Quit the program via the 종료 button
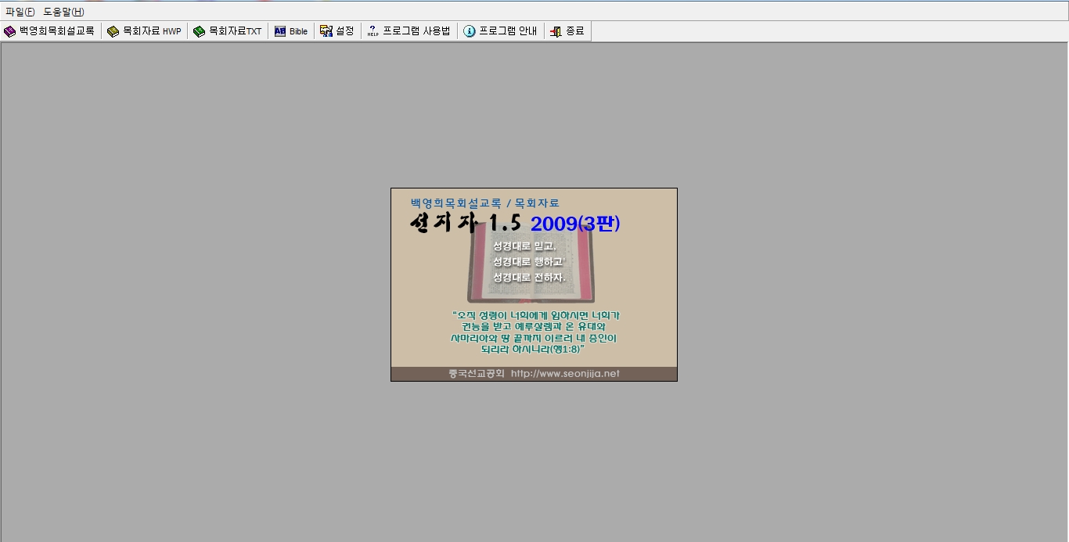Image resolution: width=1069 pixels, height=542 pixels. click(x=567, y=31)
